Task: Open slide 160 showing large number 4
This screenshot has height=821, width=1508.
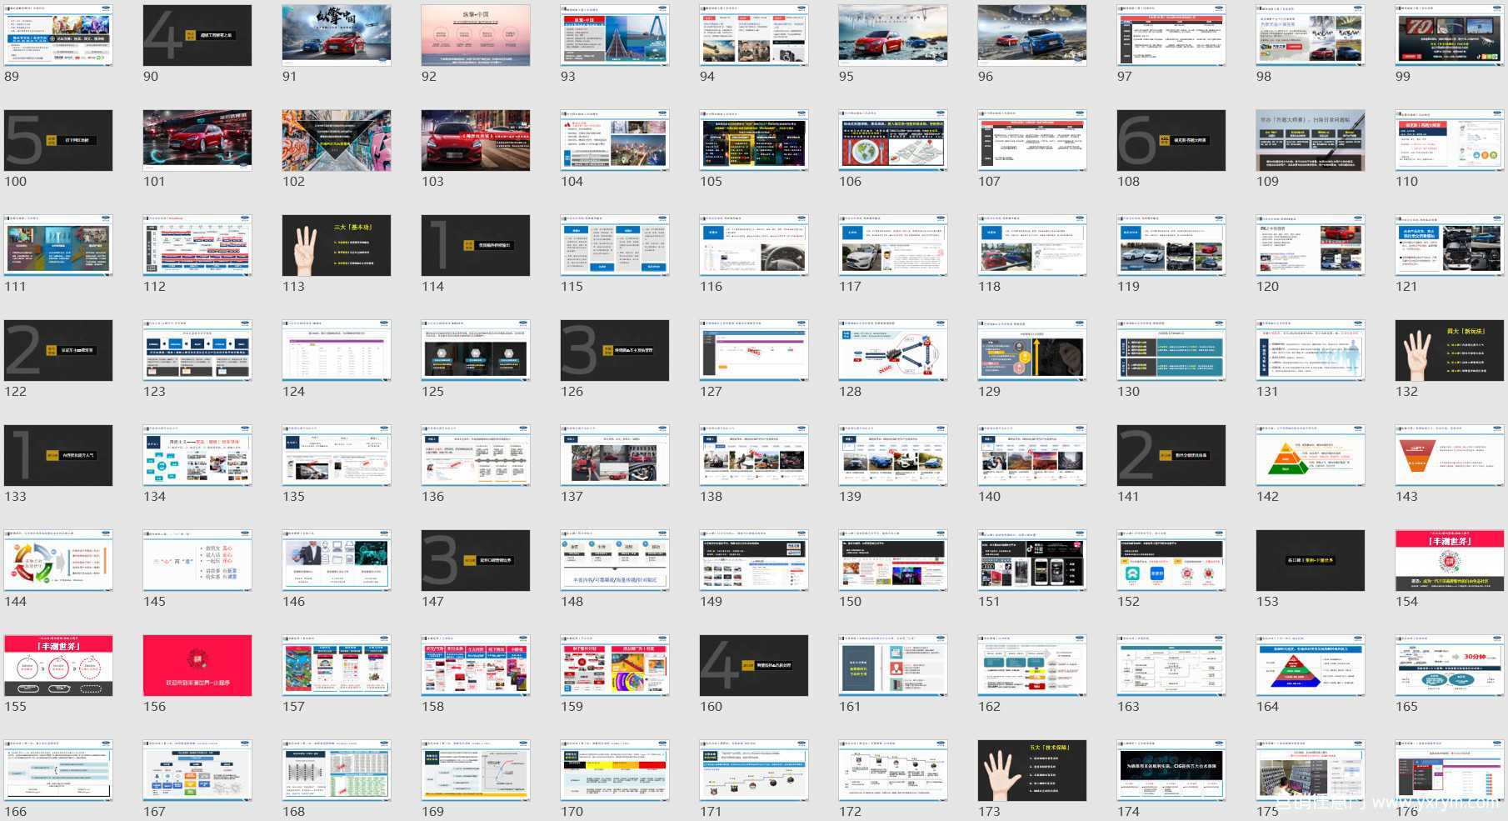Action: click(754, 666)
